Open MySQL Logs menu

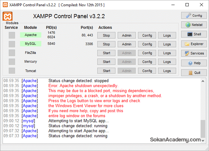[x=167, y=44]
